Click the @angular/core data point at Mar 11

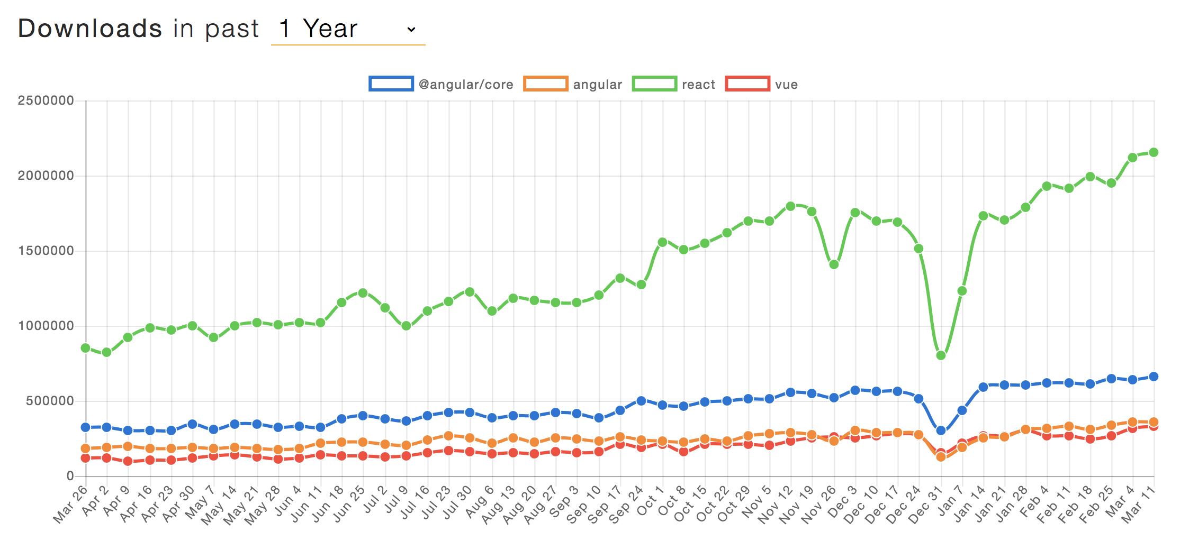point(1154,377)
